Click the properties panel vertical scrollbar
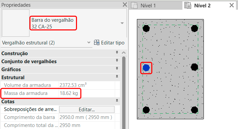 (x=124, y=93)
